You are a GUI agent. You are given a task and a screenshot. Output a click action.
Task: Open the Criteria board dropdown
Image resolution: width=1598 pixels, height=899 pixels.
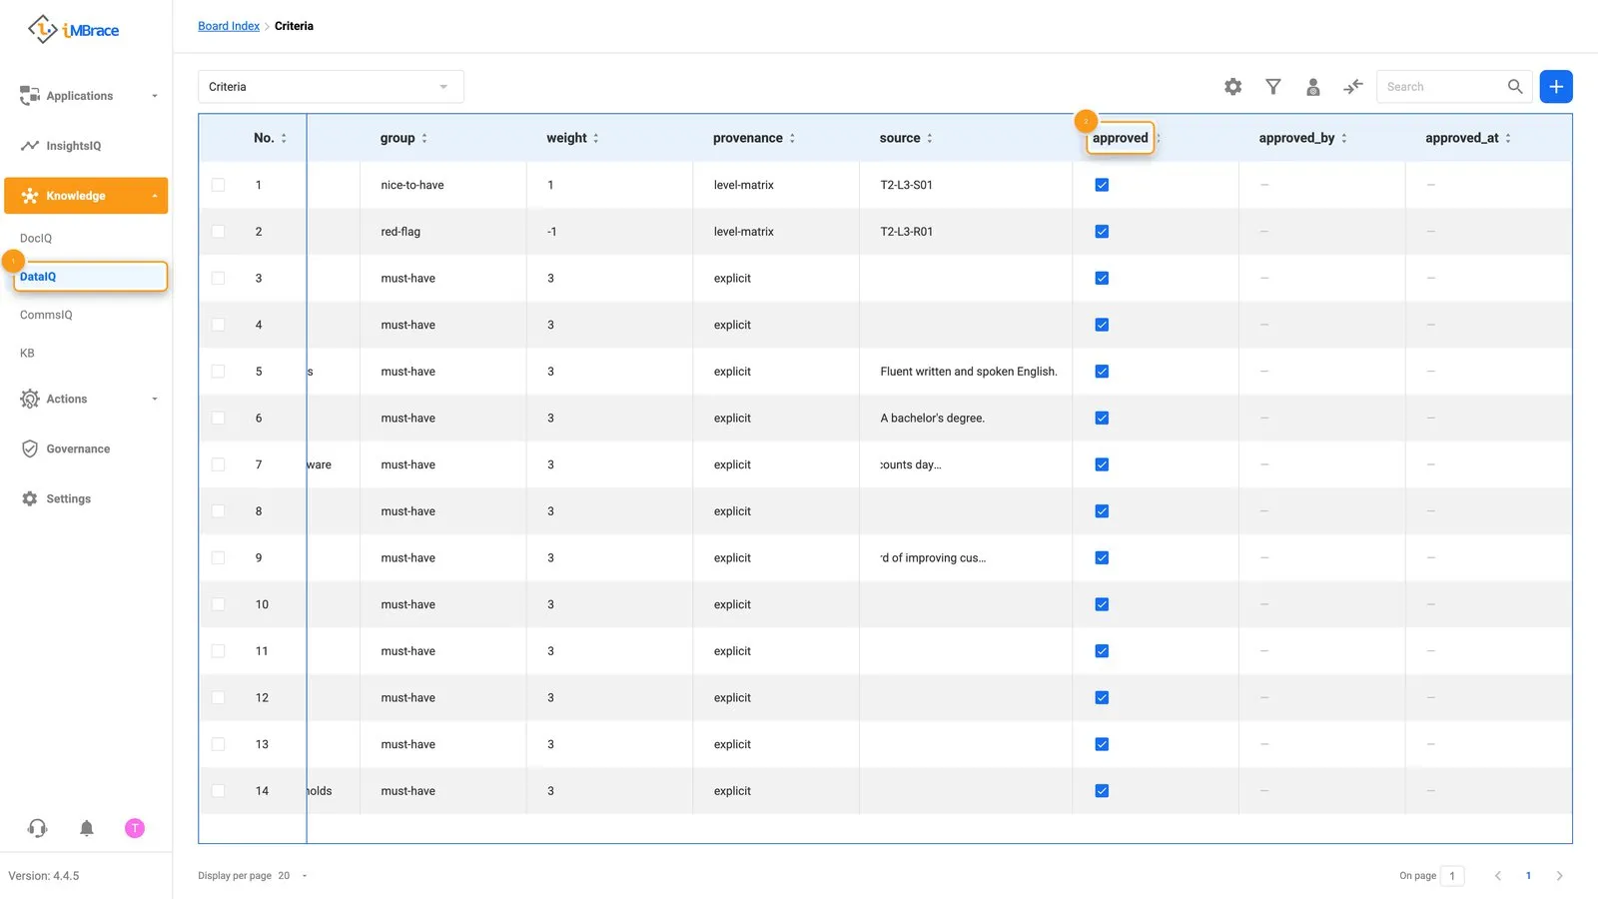coord(331,87)
